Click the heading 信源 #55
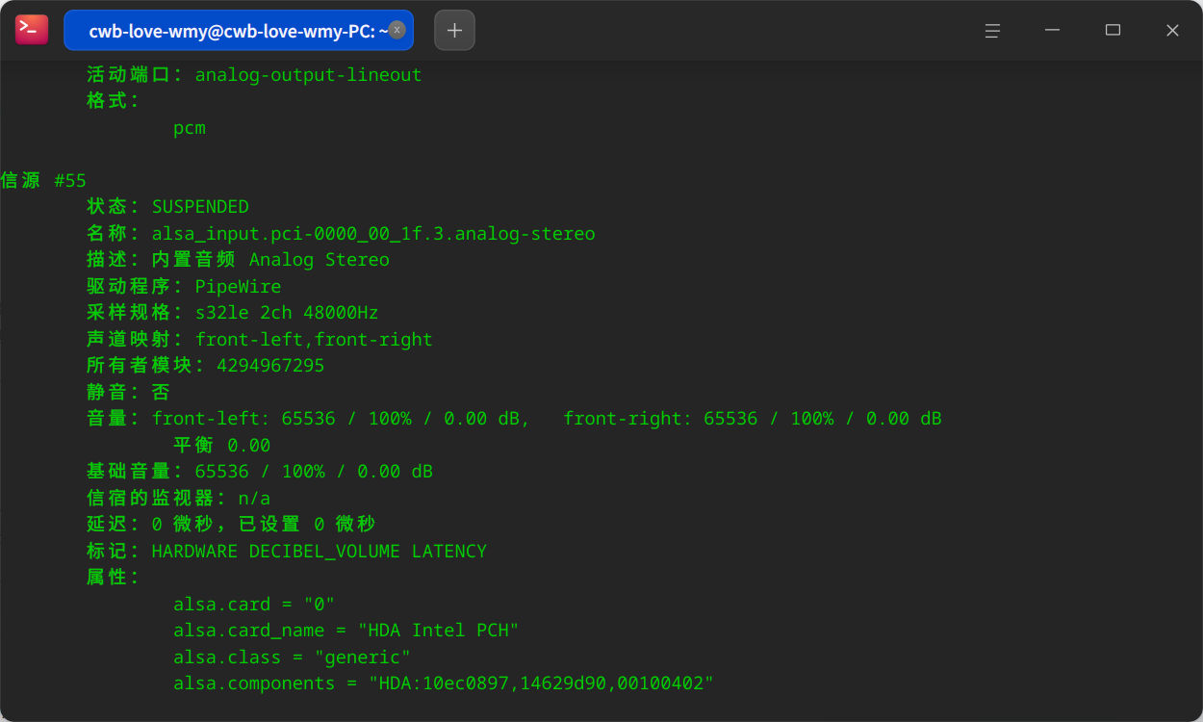Screen dimensions: 1203x722 tap(43, 180)
